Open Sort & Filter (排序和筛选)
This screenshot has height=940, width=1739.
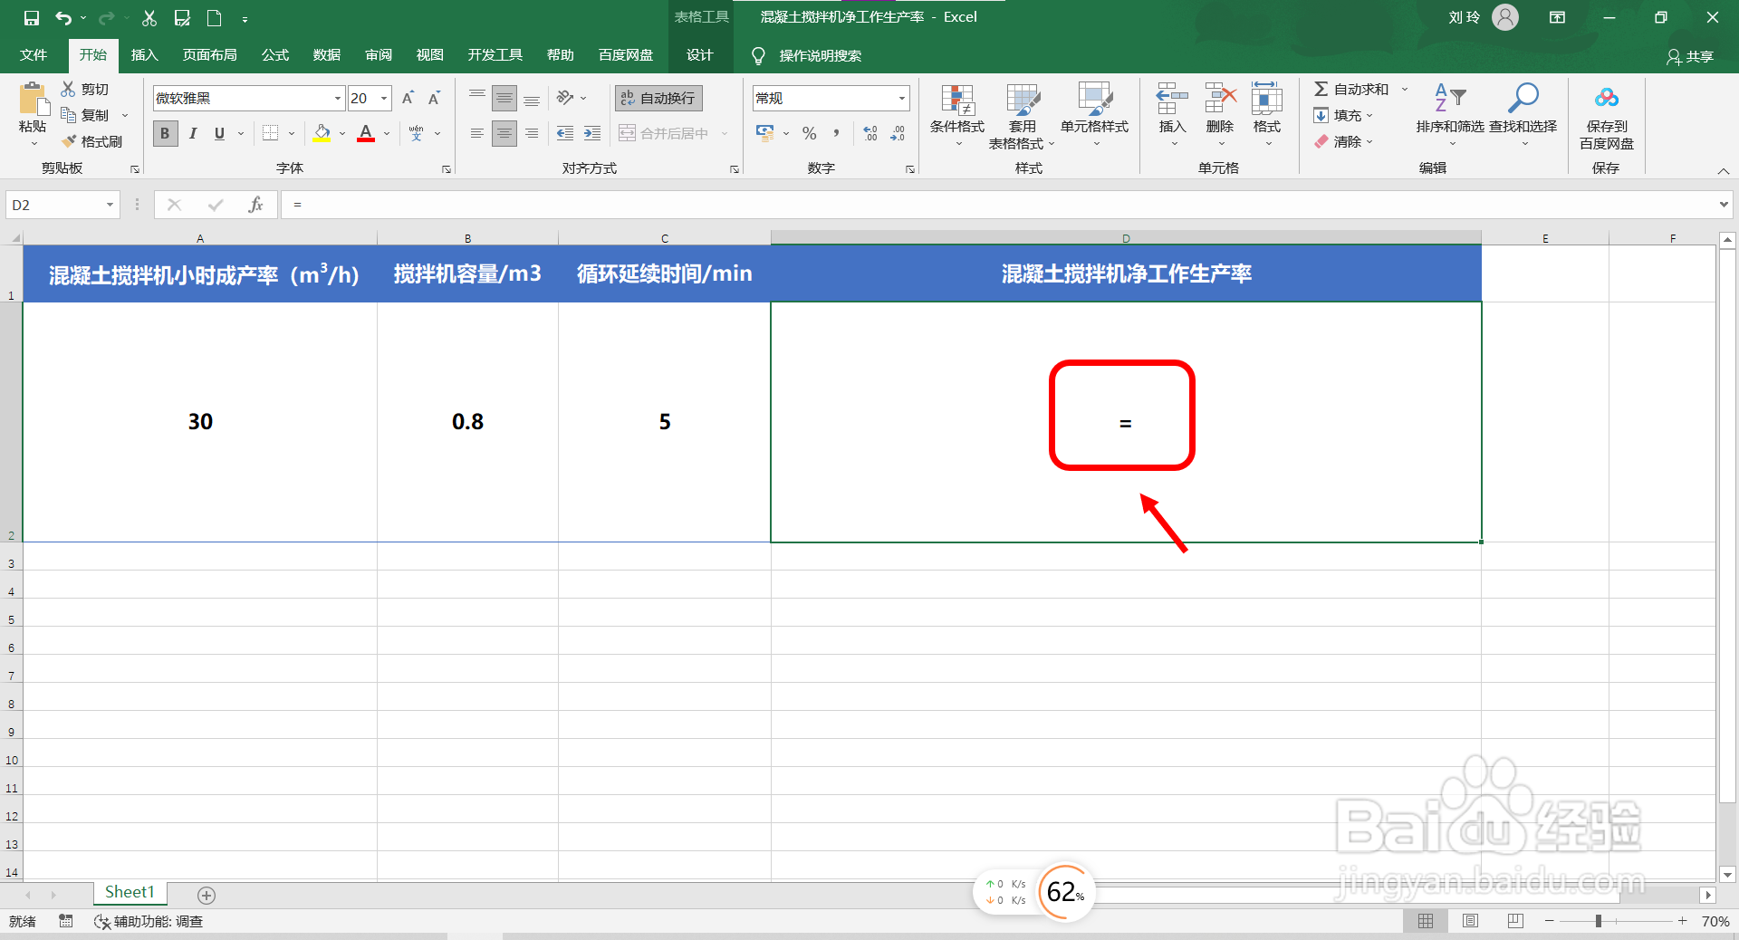tap(1450, 116)
